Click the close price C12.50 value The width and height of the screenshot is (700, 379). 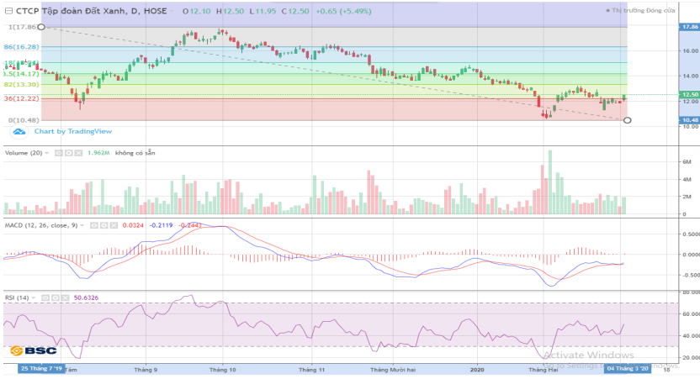click(x=295, y=11)
